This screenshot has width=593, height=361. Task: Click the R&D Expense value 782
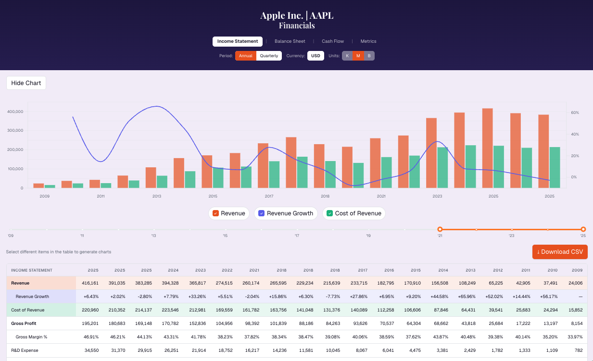pos(579,350)
